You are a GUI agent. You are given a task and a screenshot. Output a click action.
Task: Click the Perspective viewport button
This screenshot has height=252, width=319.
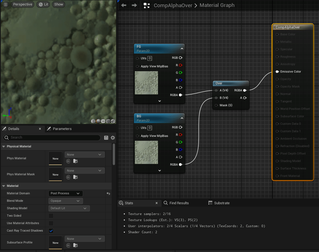pyautogui.click(x=23, y=4)
